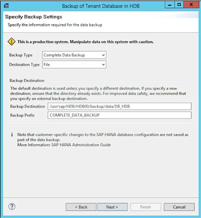The height and width of the screenshot is (218, 201).
Task: Proceed with the Next button
Action: 112,207
